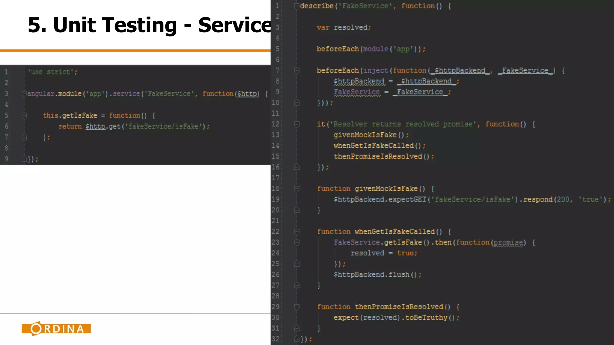Click '$httpBackend.expectGET' on line 19
This screenshot has width=614, height=345.
pos(380,199)
